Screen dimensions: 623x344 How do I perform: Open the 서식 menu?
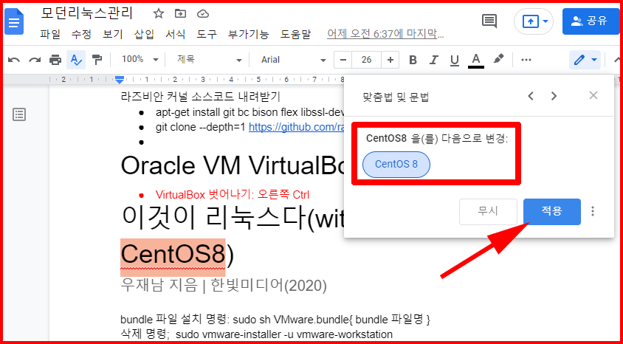[176, 34]
